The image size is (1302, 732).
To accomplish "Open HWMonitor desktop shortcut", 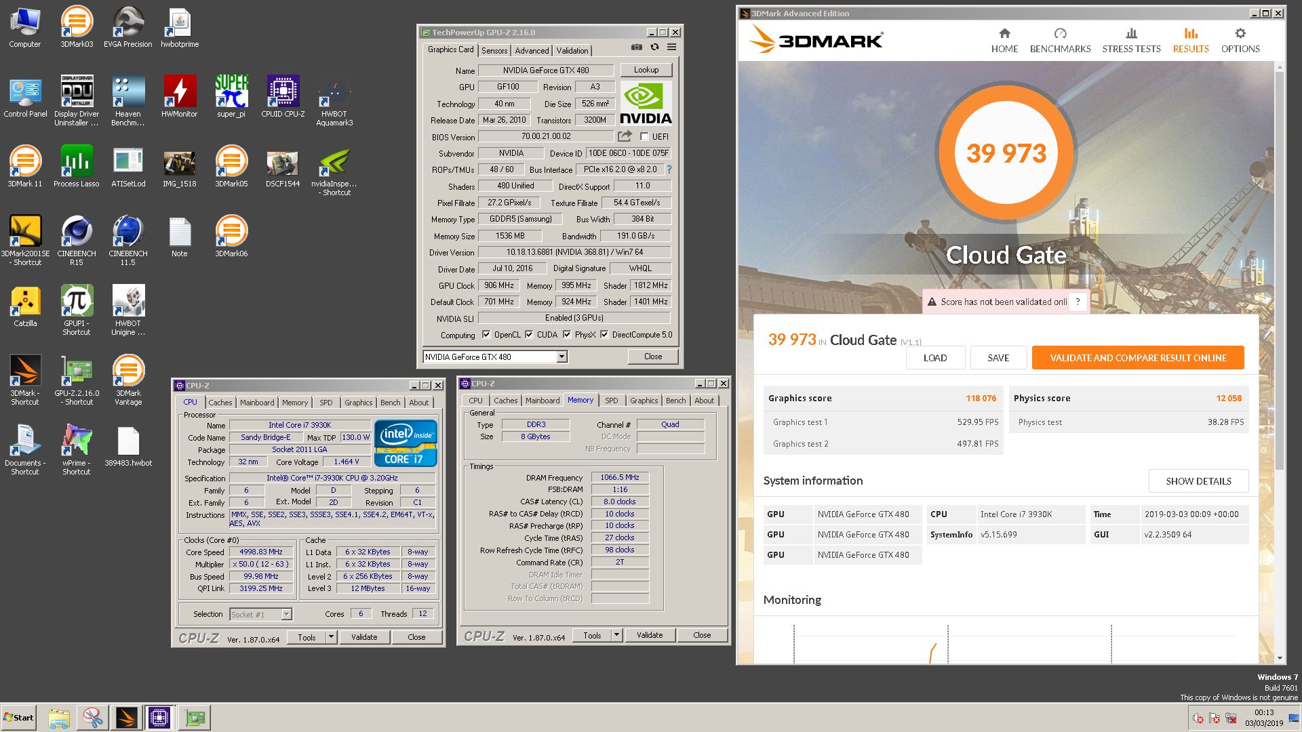I will pyautogui.click(x=180, y=96).
